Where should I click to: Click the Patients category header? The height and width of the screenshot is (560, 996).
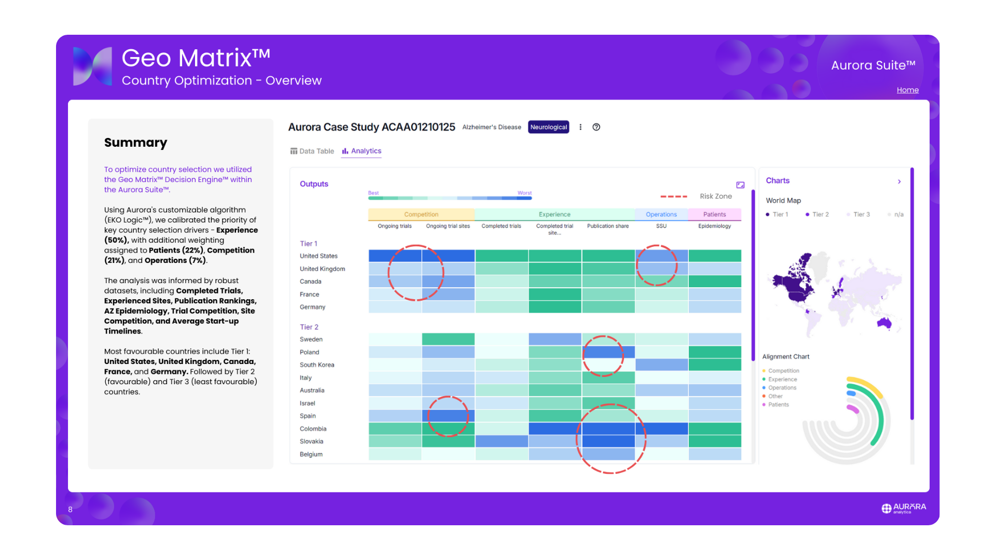714,215
